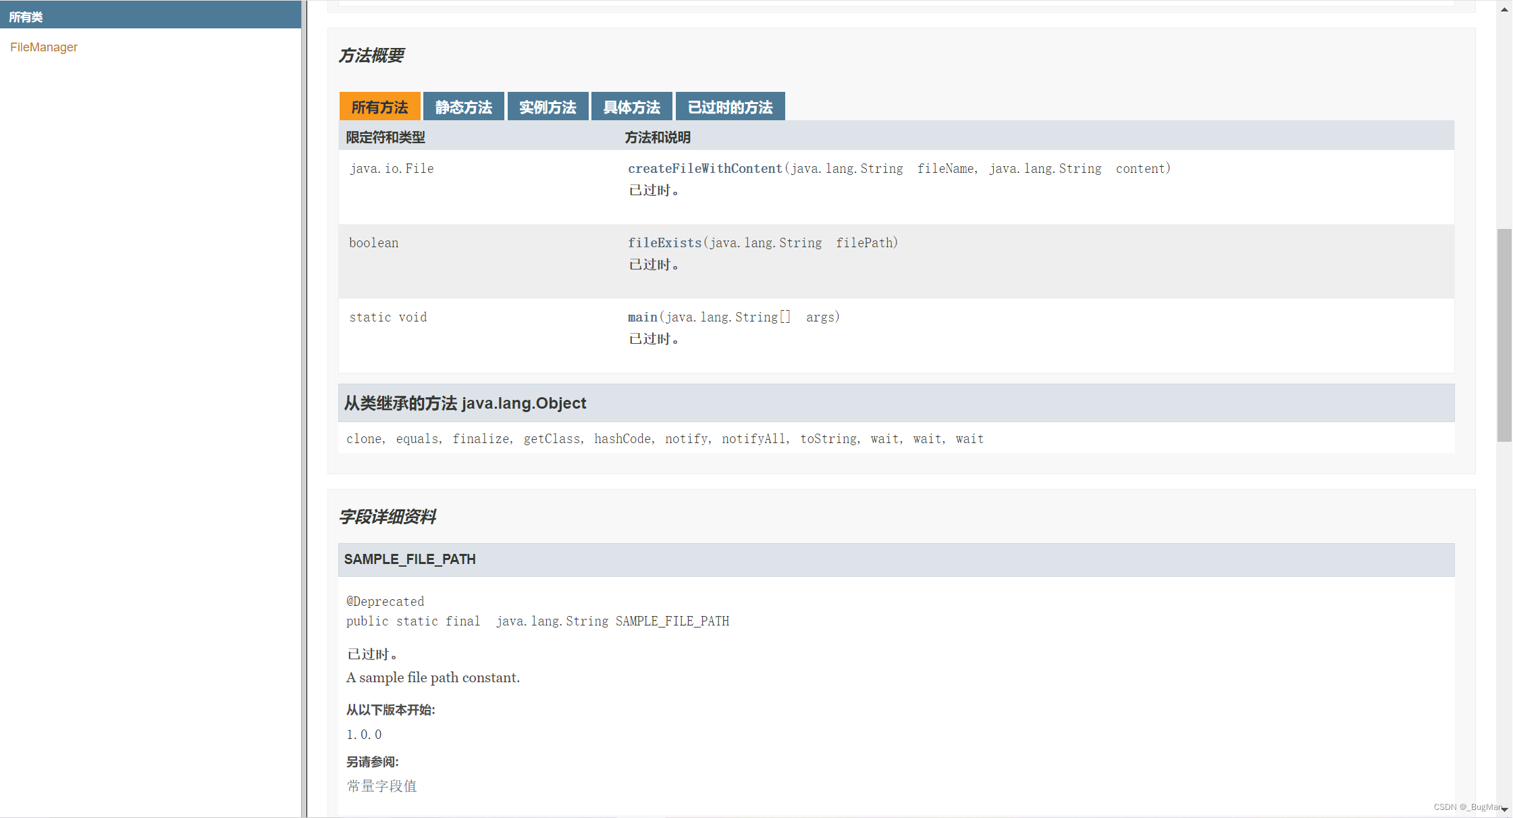This screenshot has width=1513, height=818.
Task: Click the scroll down arrow
Action: [x=1505, y=809]
